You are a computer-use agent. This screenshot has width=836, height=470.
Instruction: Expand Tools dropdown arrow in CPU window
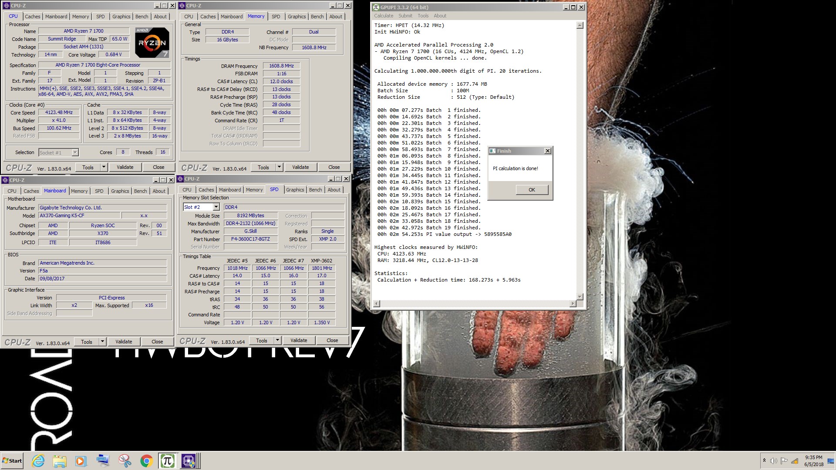coord(104,167)
